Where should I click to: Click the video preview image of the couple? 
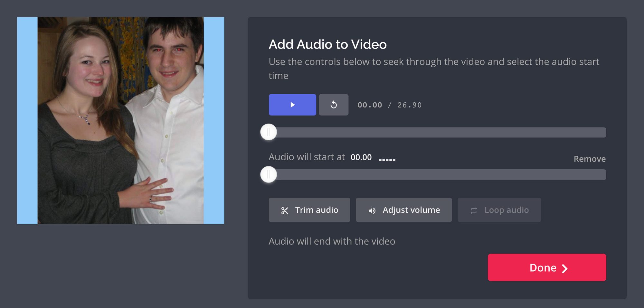coord(120,120)
